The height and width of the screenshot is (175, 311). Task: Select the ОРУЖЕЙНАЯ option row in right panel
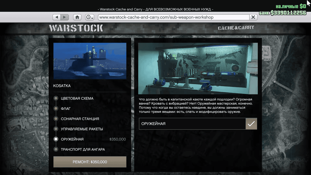[198, 124]
